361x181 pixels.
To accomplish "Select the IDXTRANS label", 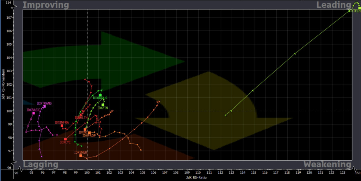I will click(x=44, y=103).
